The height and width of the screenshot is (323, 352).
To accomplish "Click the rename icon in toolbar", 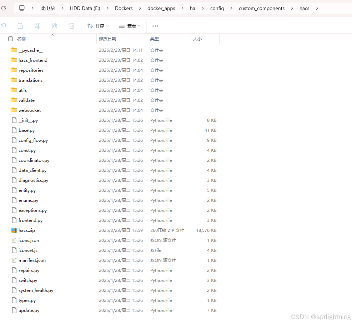I will pos(37,26).
